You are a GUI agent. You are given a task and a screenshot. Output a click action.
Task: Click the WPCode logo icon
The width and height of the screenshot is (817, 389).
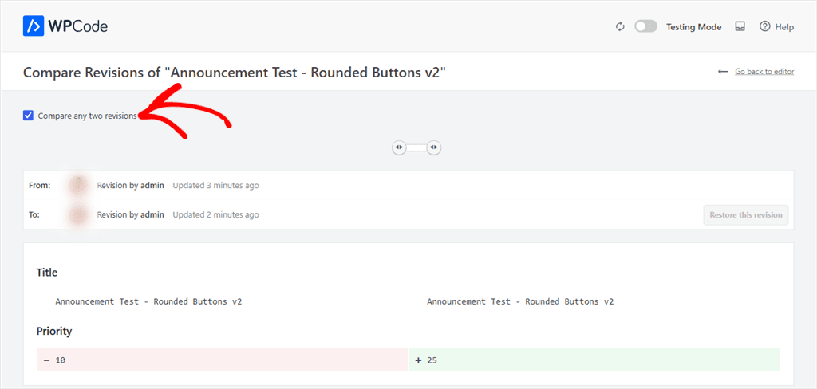34,26
